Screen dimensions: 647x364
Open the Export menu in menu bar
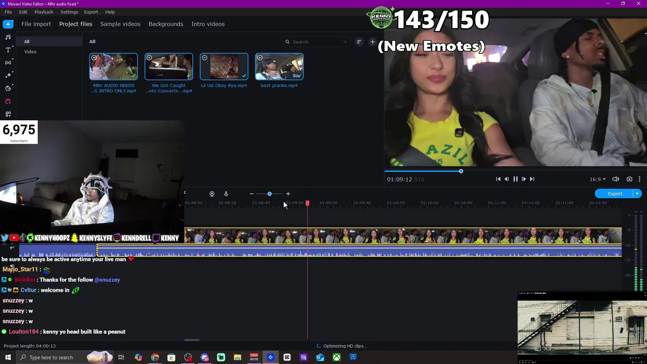tap(91, 12)
